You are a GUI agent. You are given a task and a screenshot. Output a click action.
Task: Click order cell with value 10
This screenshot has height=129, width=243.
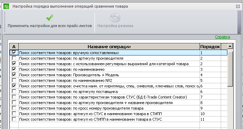coord(210,114)
